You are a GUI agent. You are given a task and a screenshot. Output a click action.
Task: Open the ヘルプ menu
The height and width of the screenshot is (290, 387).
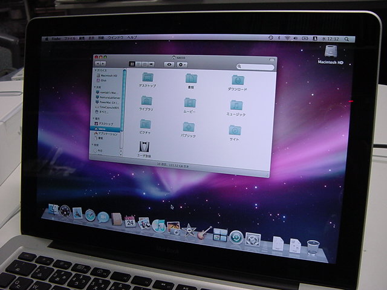132,37
